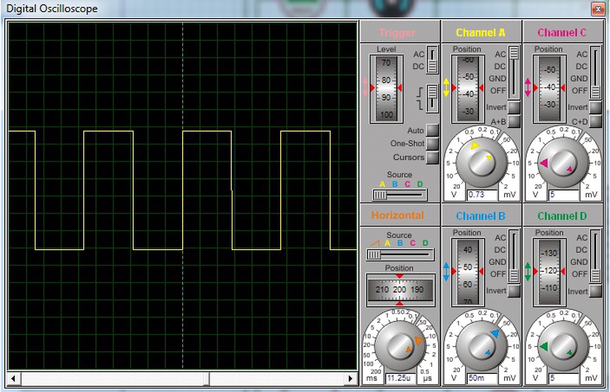
Task: Toggle Channel D Invert button
Action: click(596, 291)
